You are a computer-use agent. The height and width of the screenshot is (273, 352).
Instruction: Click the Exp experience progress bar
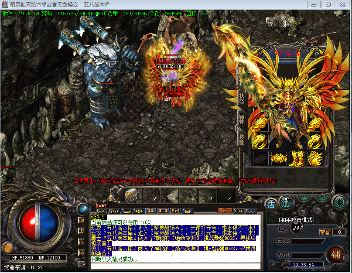(307, 241)
